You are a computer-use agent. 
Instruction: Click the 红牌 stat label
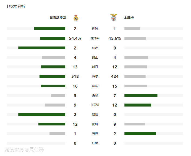95,143
